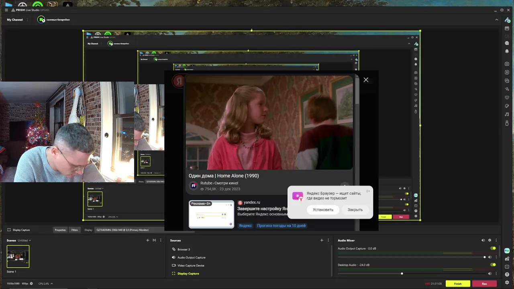The image size is (514, 289).
Task: Add a new source with plus icon
Action: 322,240
